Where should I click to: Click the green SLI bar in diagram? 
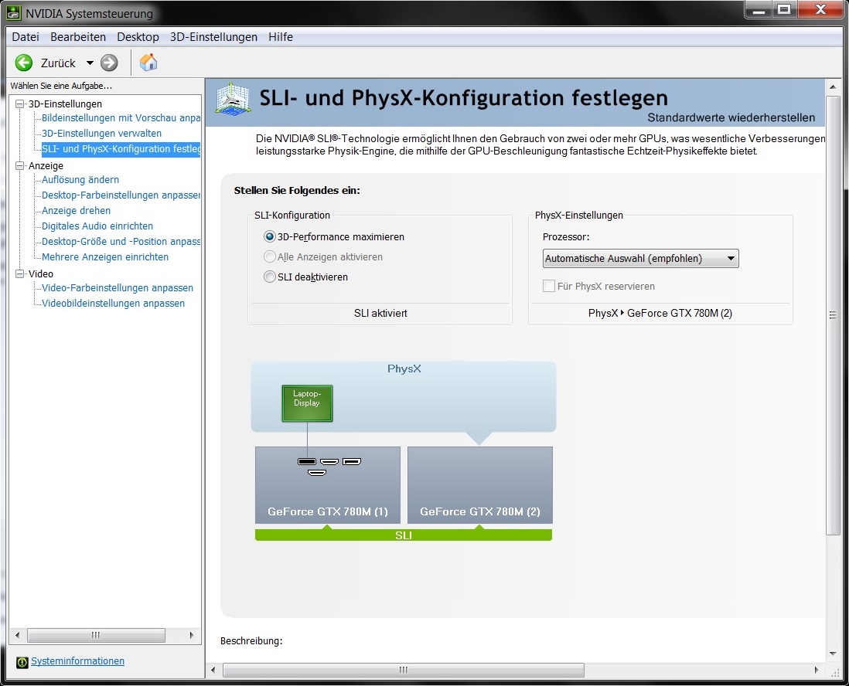404,535
